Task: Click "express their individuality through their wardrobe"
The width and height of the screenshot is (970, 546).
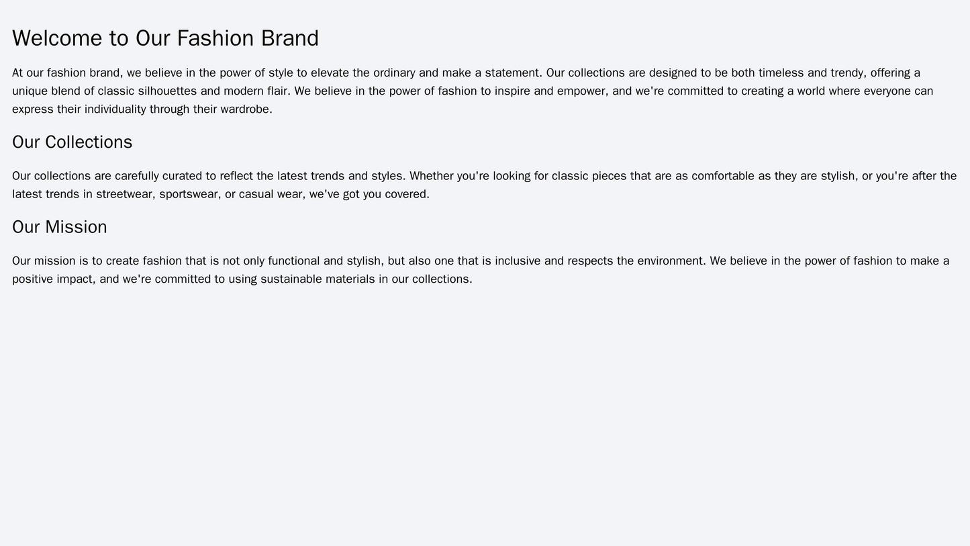Action: click(141, 109)
